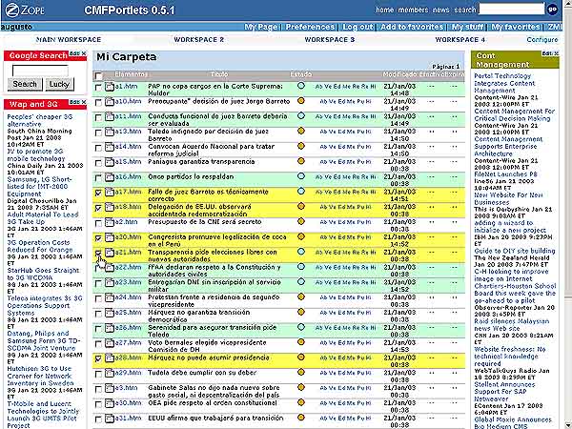Click the news link in top bar
Viewport: 572px width, 429px height.
441,10
